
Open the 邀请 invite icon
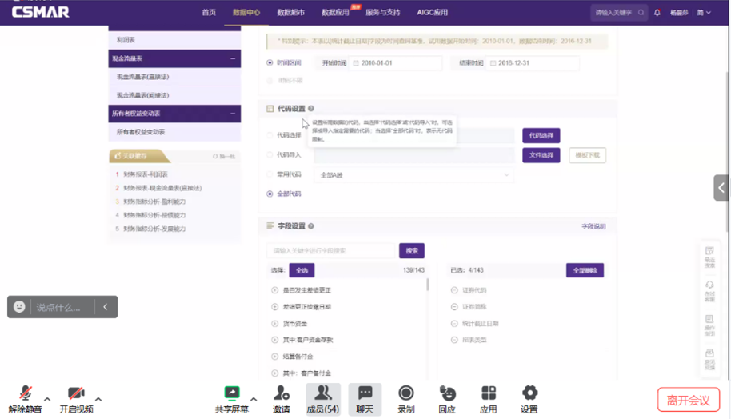(x=282, y=393)
